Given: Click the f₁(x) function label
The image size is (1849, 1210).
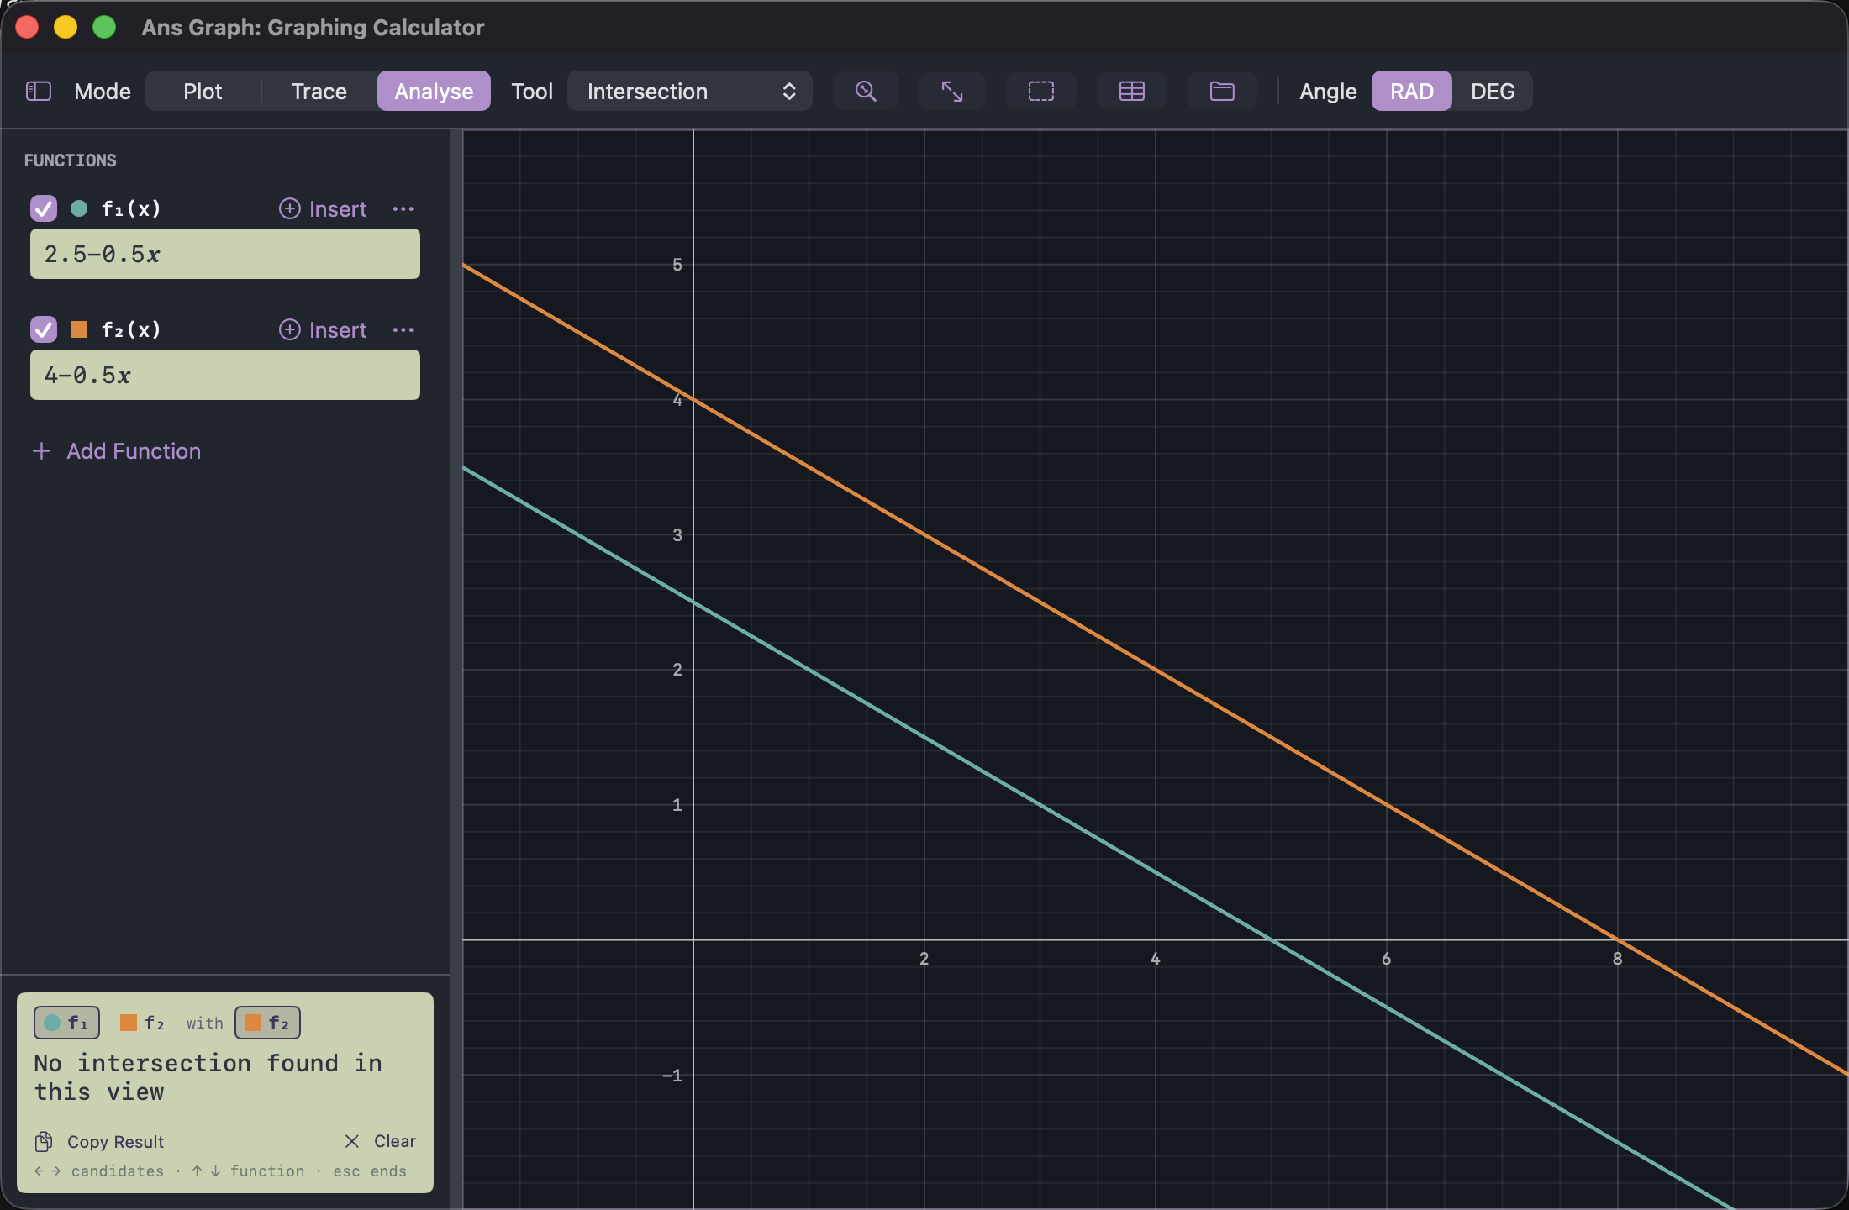Looking at the screenshot, I should pyautogui.click(x=131, y=208).
